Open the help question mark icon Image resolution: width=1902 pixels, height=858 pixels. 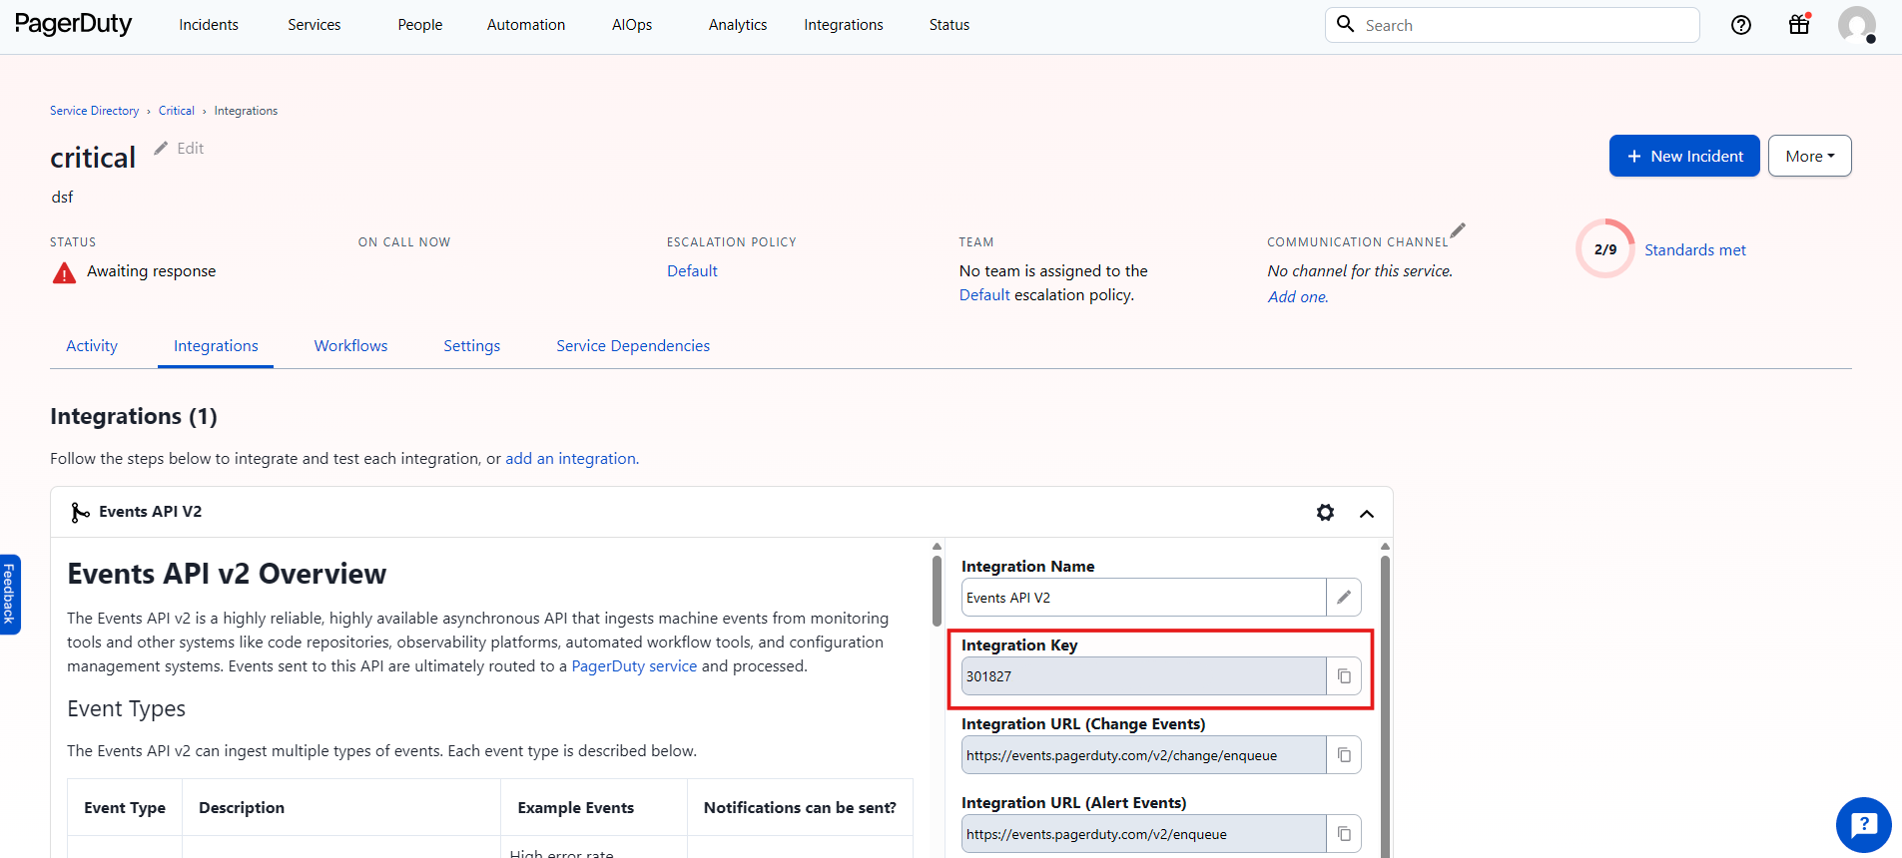[1741, 25]
